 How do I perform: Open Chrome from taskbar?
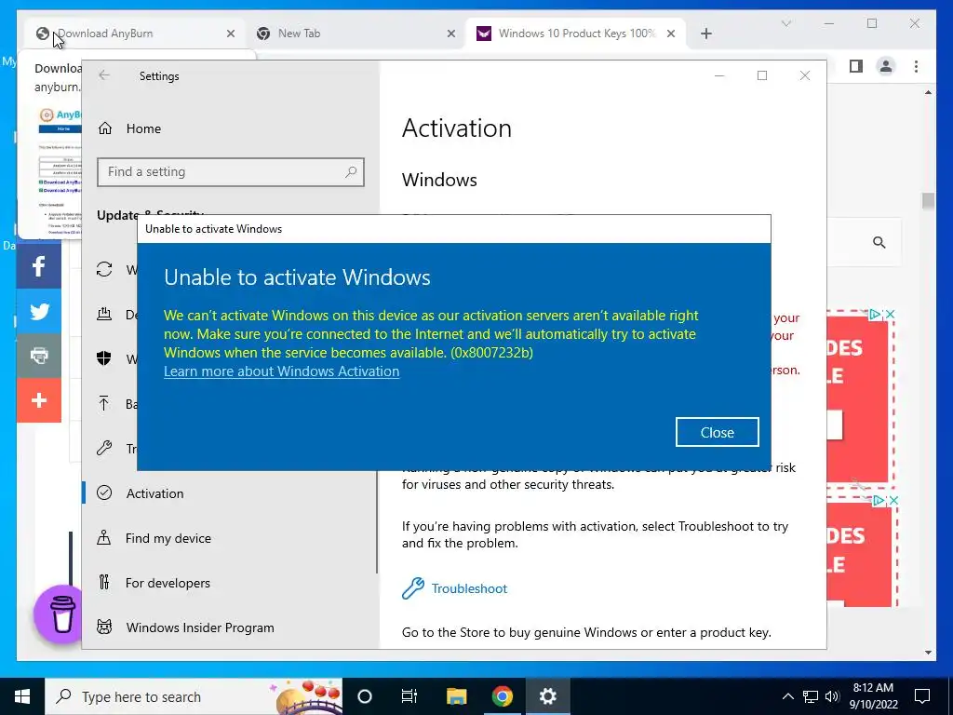click(x=502, y=696)
